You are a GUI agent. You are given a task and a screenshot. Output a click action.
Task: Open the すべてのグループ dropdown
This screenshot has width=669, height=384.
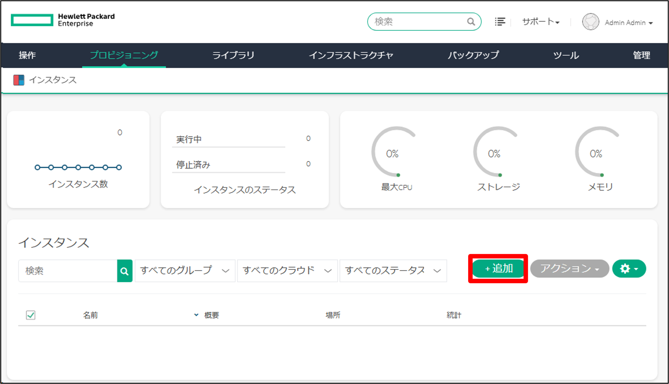[185, 271]
